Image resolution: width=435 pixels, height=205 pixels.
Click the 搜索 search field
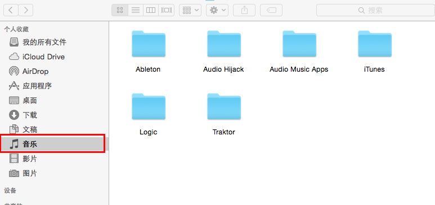pos(376,10)
